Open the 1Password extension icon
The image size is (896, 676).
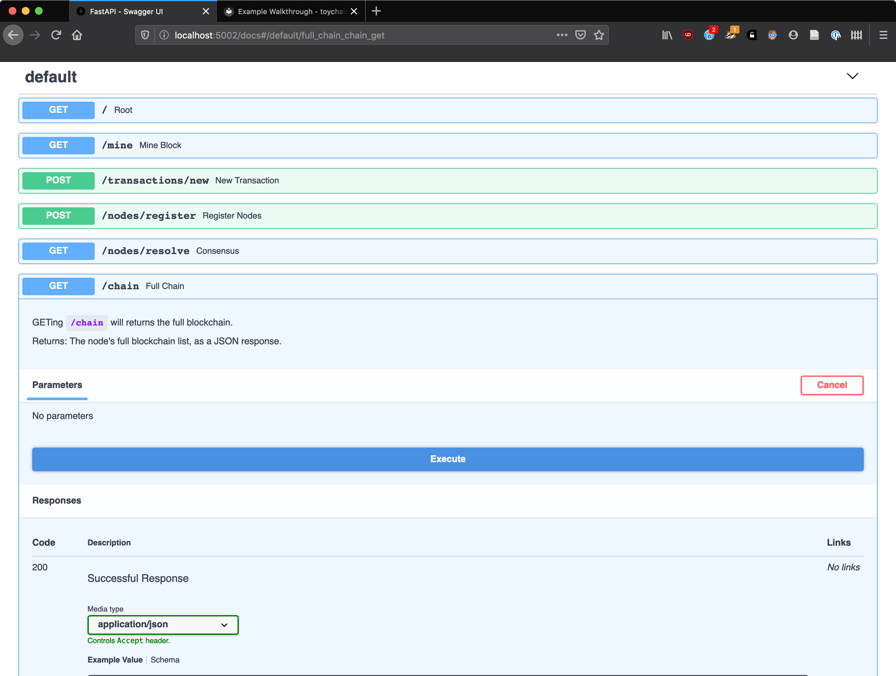point(835,35)
